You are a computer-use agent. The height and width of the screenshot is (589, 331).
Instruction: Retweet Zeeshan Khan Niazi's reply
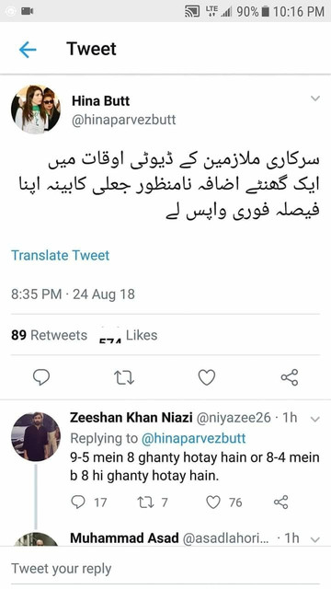(x=145, y=502)
